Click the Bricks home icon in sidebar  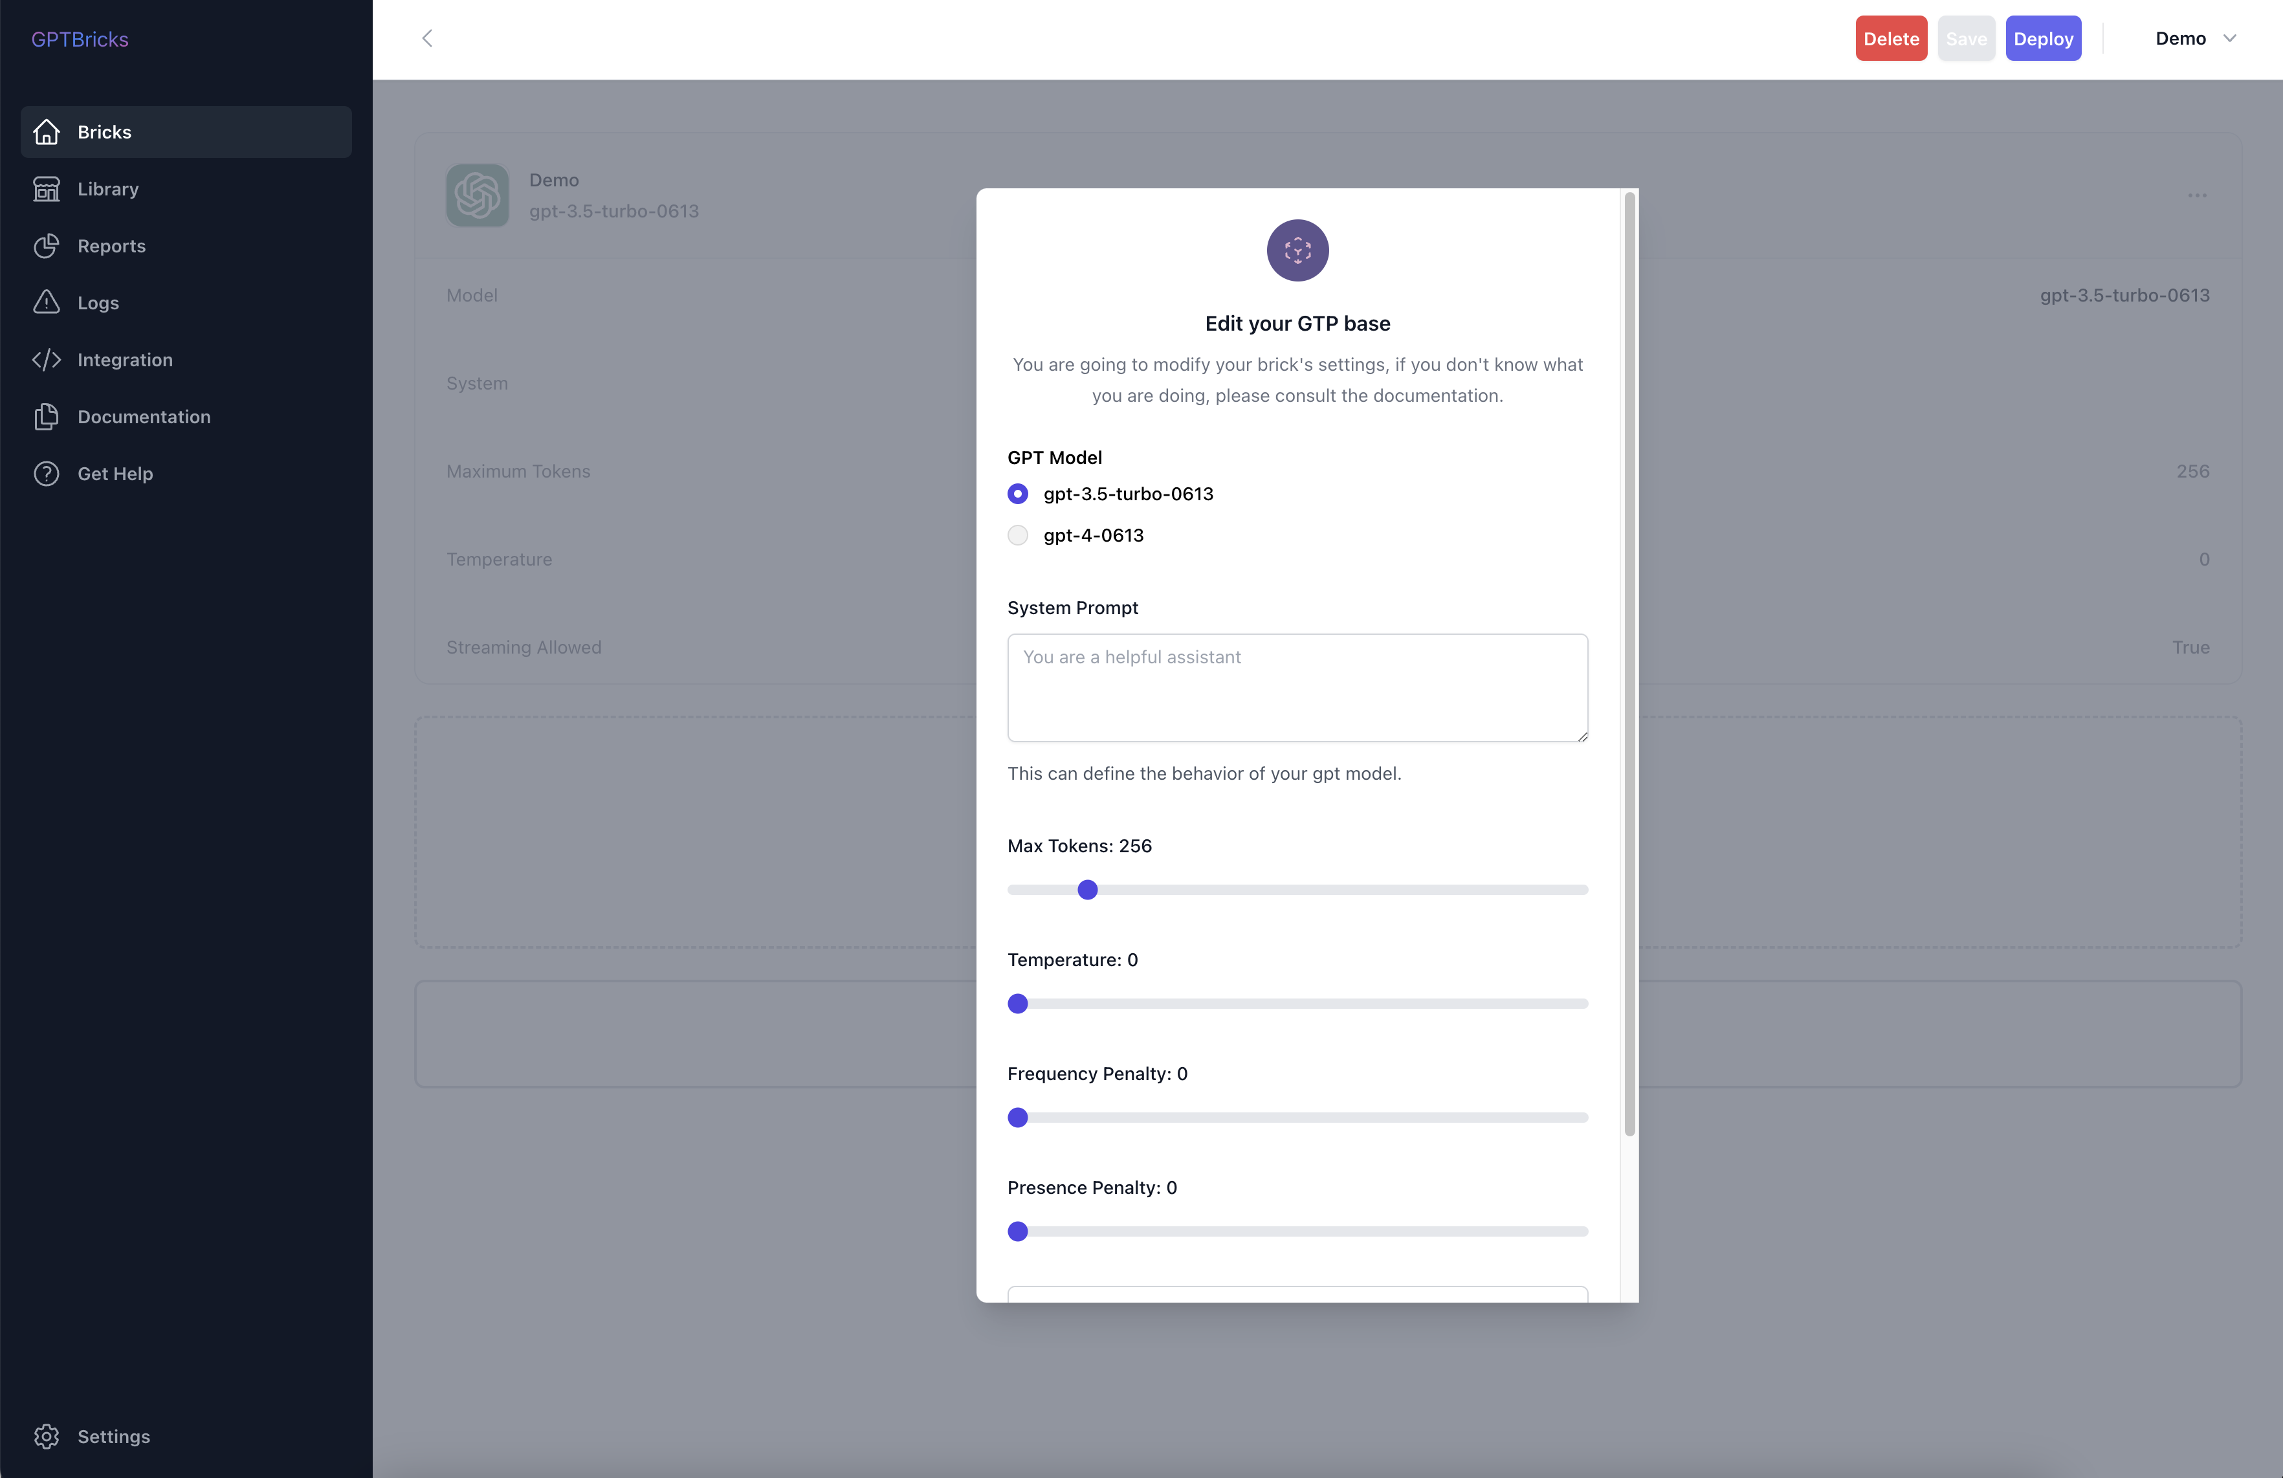pos(46,131)
